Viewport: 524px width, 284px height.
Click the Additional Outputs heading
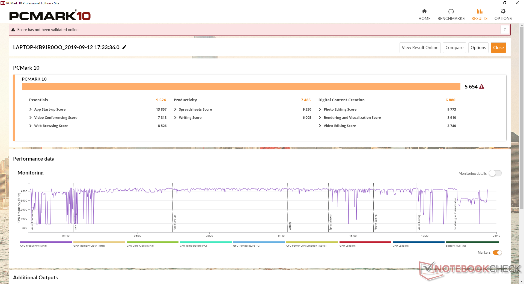click(x=35, y=277)
